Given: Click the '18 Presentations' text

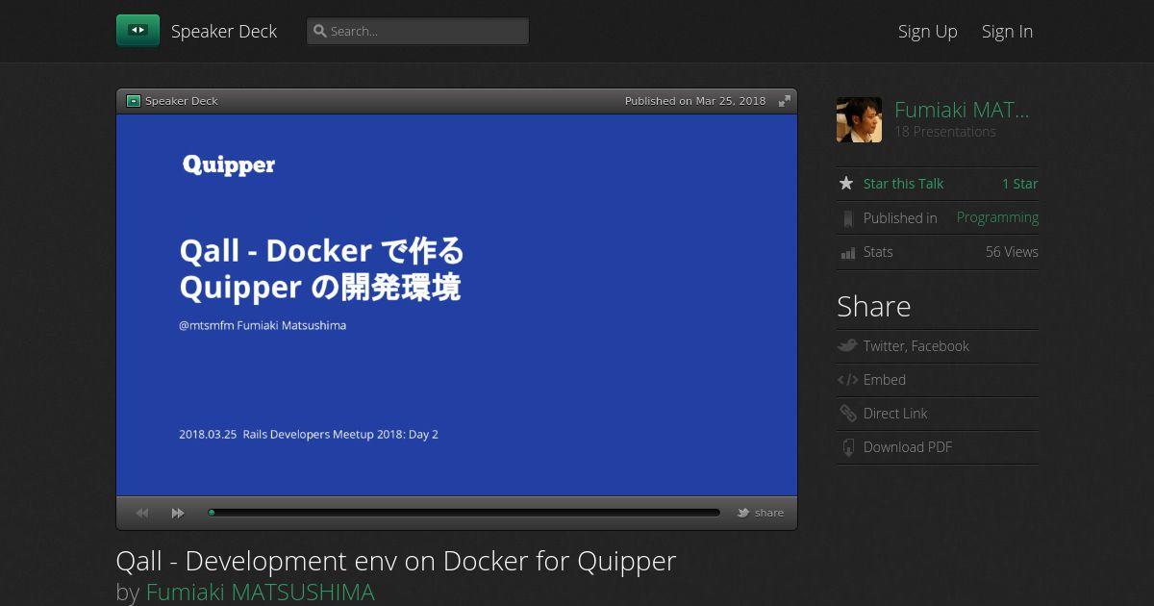Looking at the screenshot, I should [945, 132].
